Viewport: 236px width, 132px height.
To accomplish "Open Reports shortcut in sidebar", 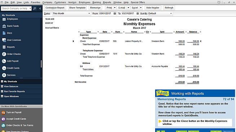I will point(11,47).
